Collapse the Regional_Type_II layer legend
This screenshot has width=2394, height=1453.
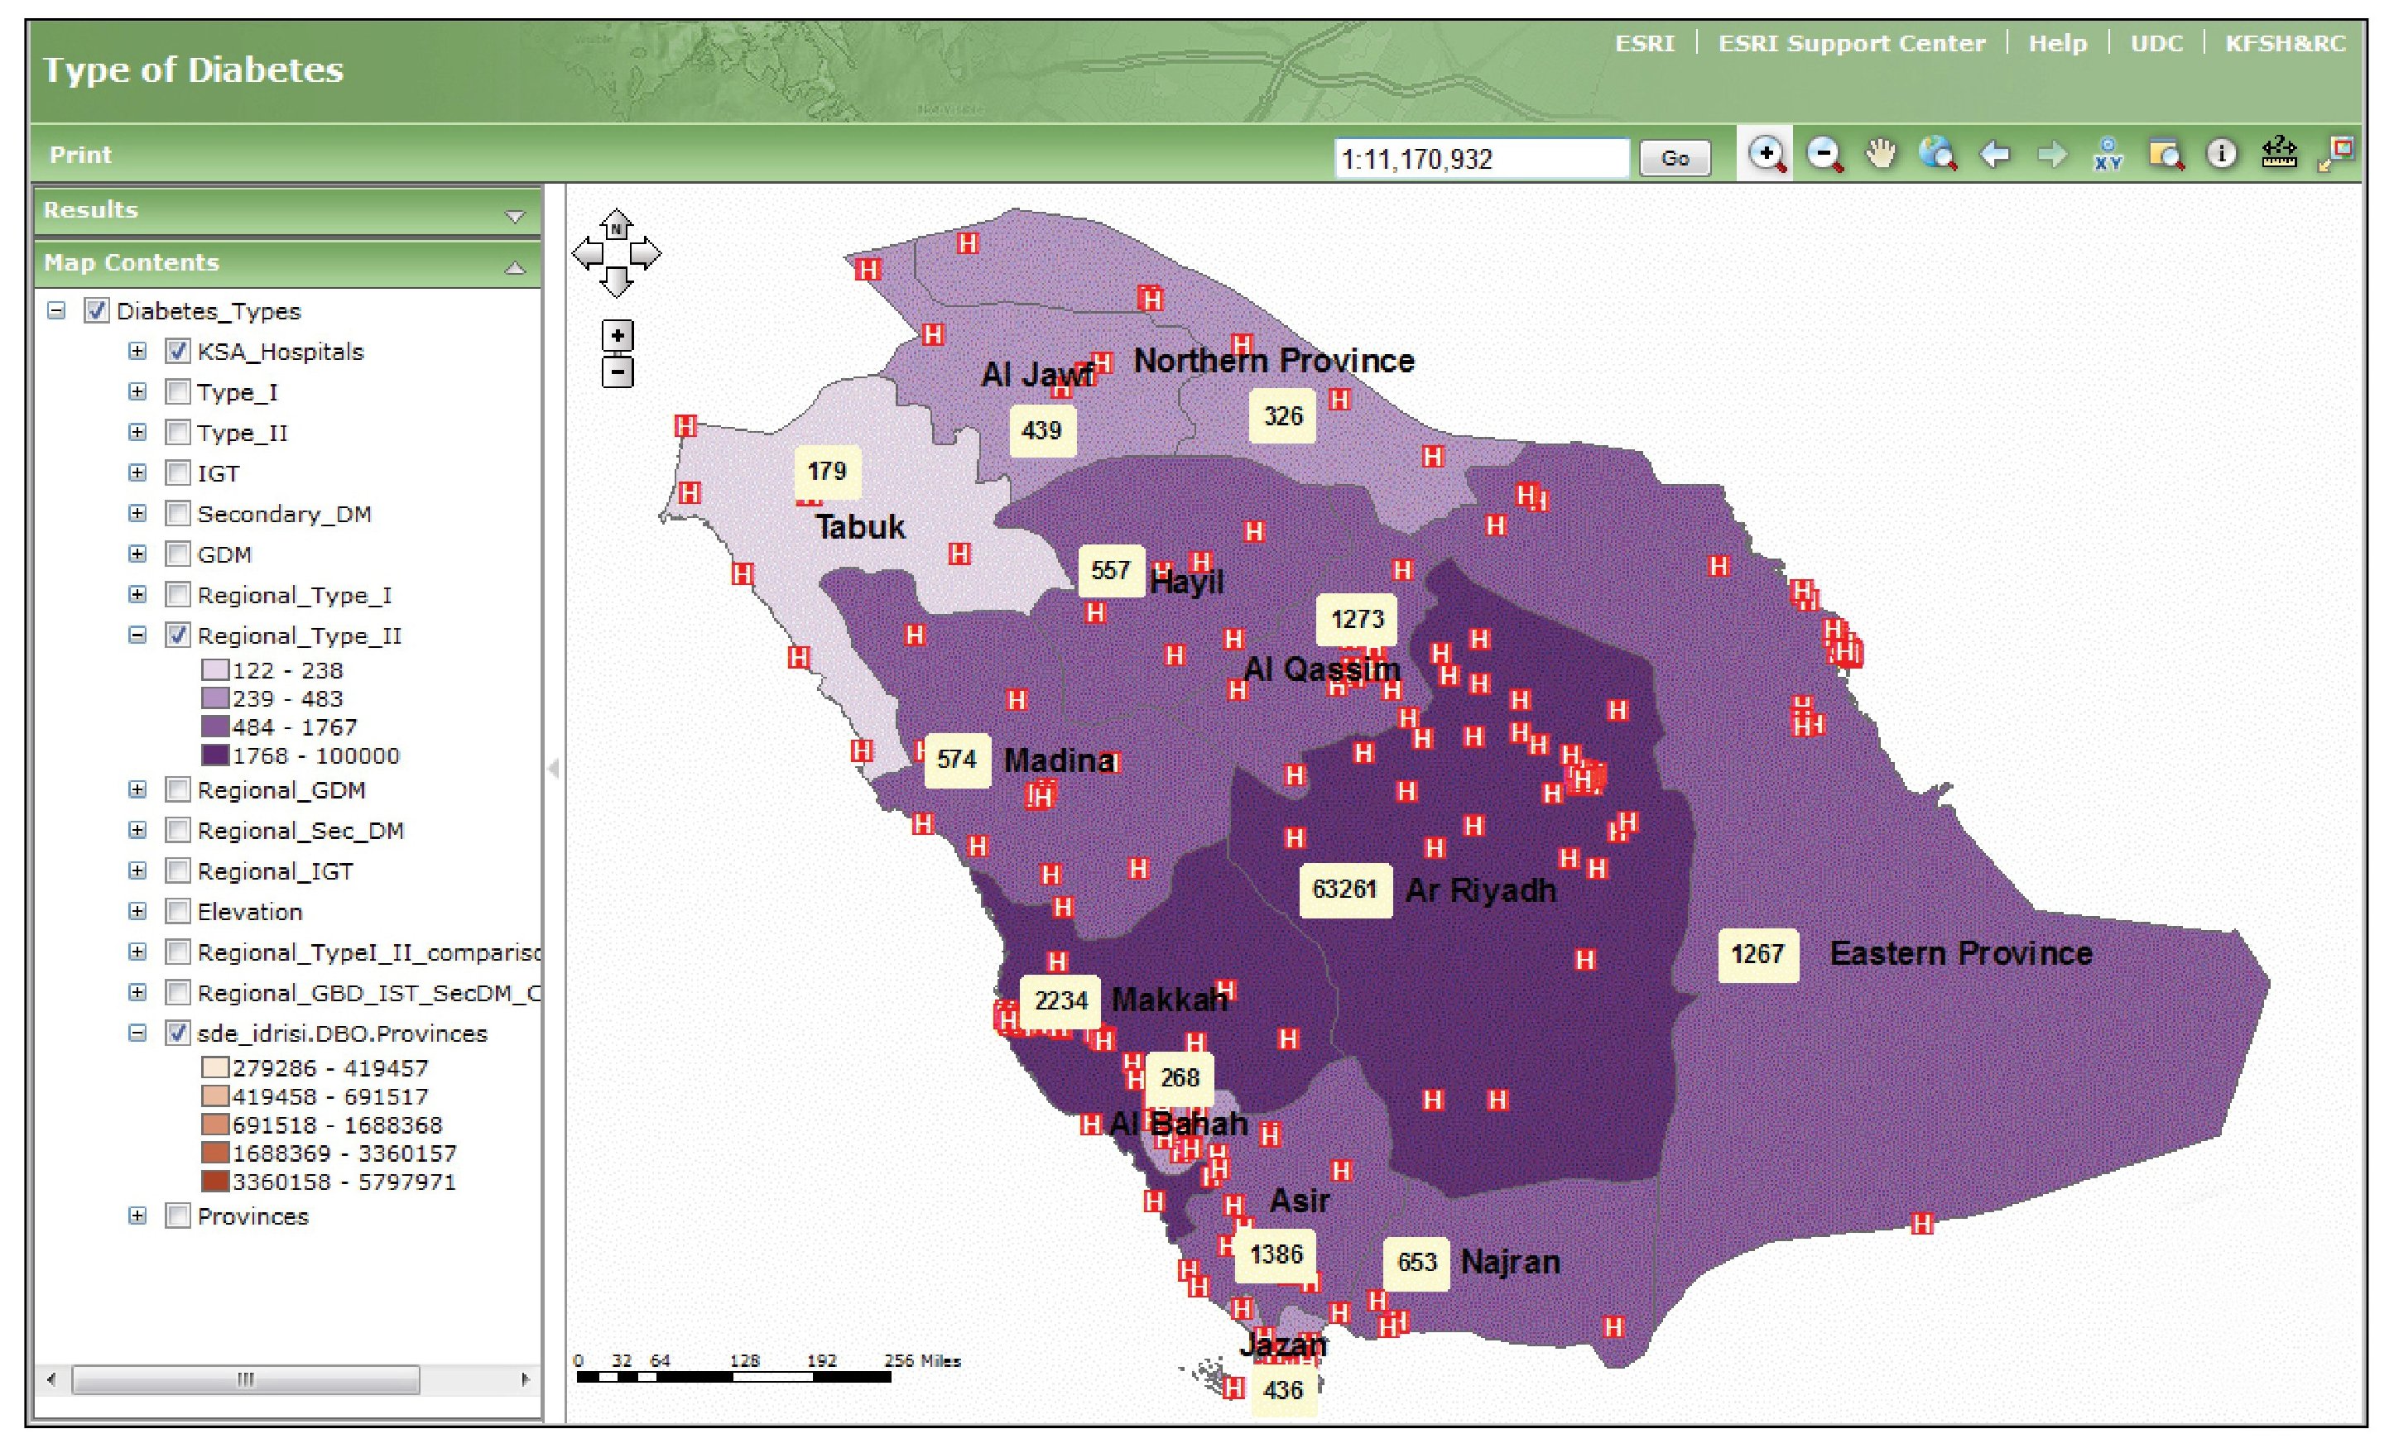click(x=137, y=635)
